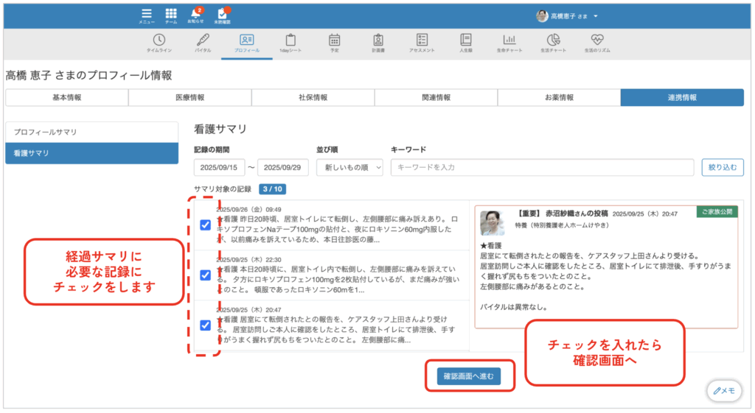The height and width of the screenshot is (413, 755).
Task: Open the タイムライン clock icon
Action: [x=159, y=42]
